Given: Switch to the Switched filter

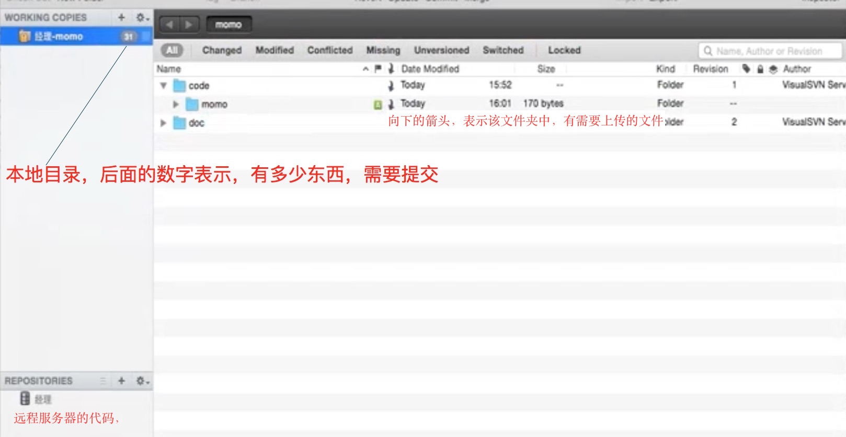Looking at the screenshot, I should point(503,50).
